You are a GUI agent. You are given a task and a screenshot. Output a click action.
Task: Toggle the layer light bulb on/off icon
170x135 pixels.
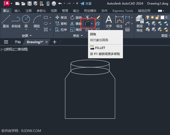pyautogui.click(x=148, y=17)
